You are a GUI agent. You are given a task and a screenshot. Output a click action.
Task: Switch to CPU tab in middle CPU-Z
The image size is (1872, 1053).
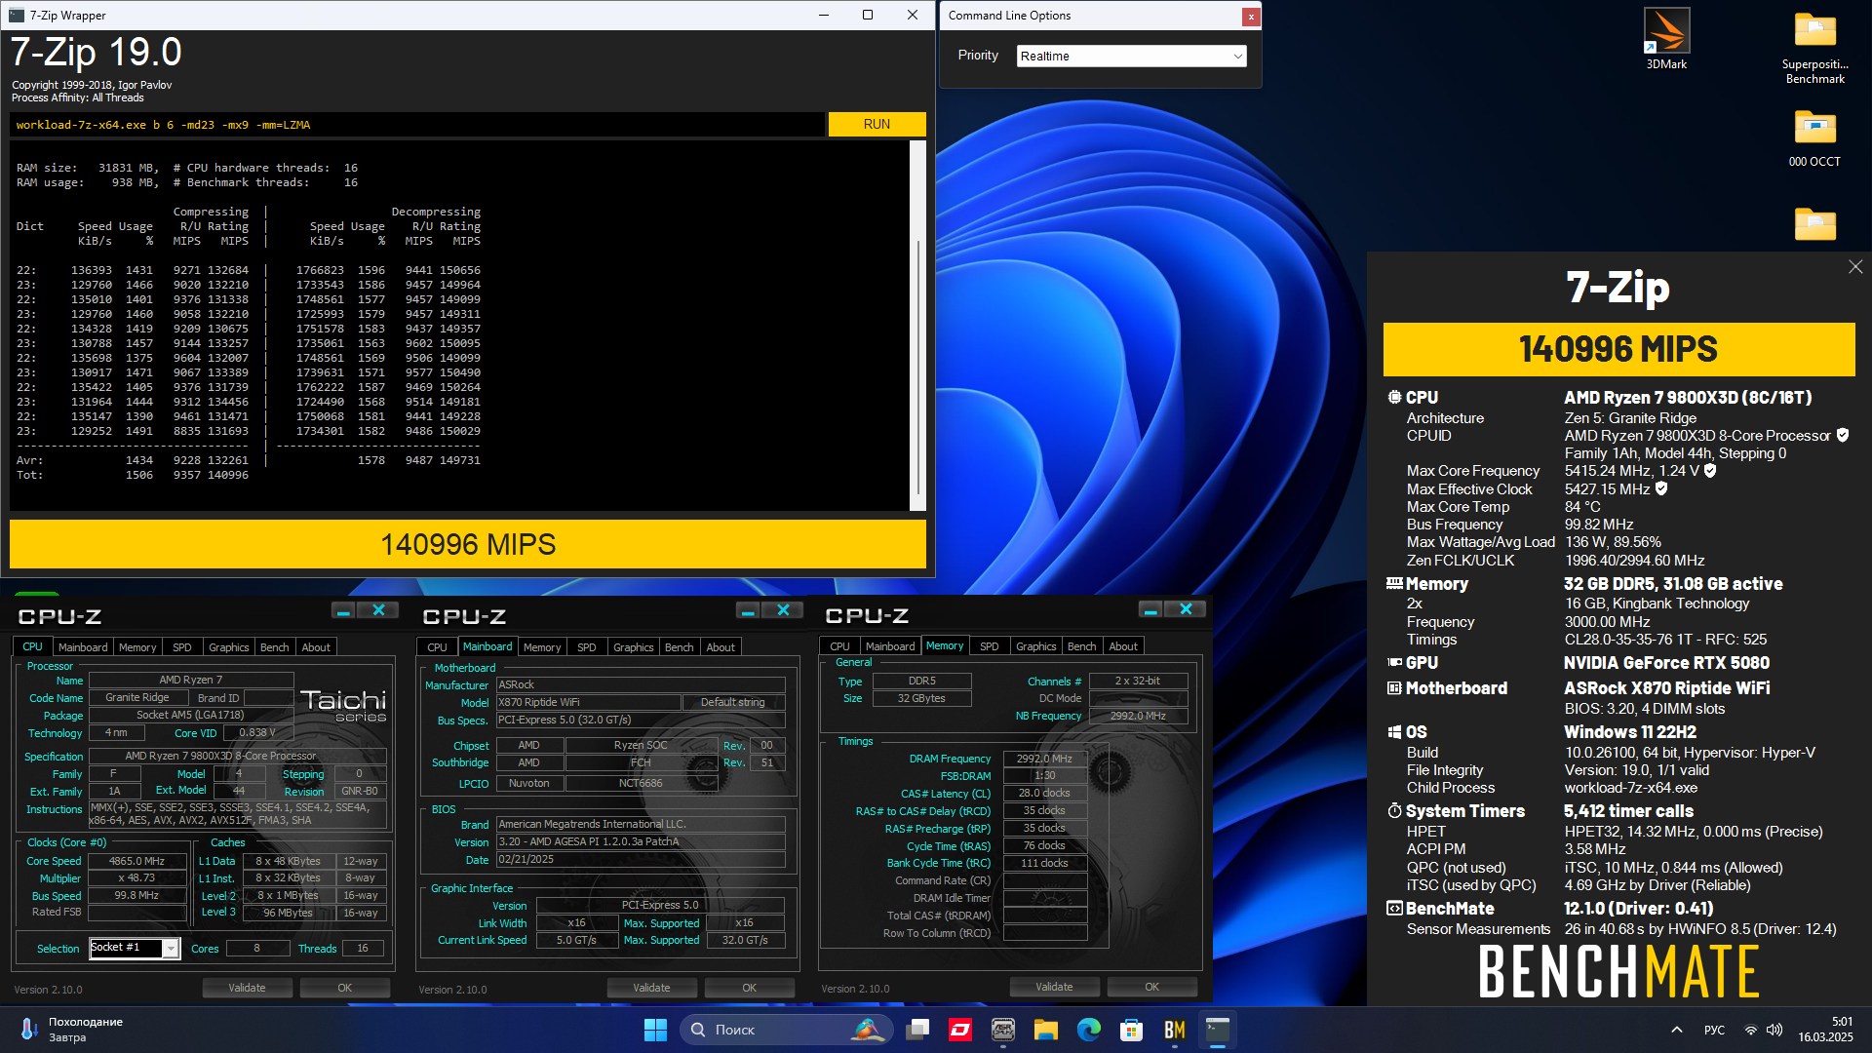pos(437,647)
